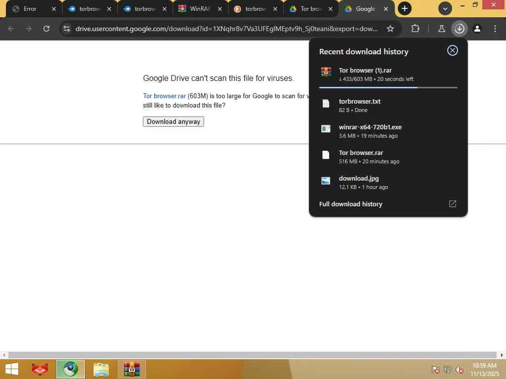Select the second tab titled torbrow
The image size is (506, 379).
(90, 9)
